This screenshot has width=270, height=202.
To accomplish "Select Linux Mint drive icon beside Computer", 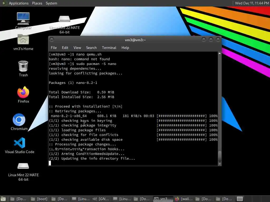I will 64,24.
